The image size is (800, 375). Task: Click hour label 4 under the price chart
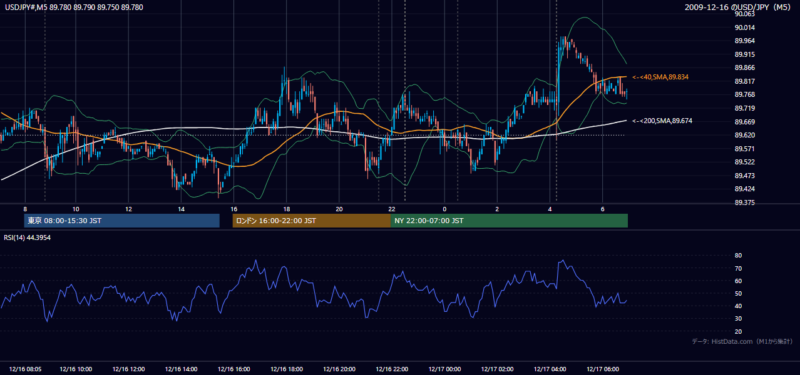point(550,209)
